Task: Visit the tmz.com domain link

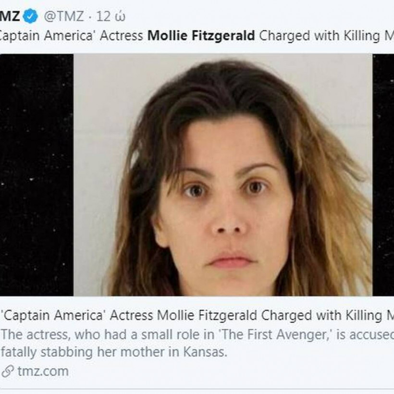Action: (42, 371)
